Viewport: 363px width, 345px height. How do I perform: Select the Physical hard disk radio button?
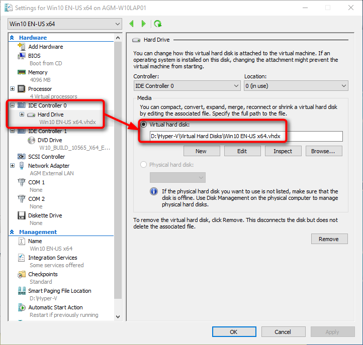click(143, 164)
